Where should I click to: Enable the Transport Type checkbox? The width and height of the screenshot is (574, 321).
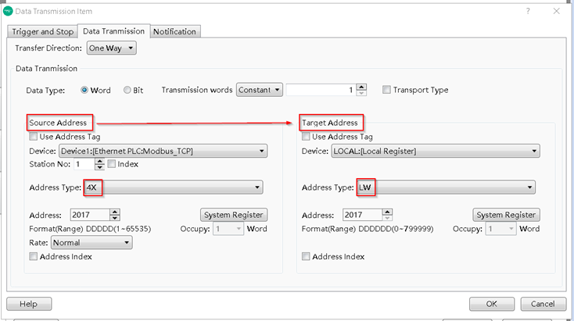point(386,90)
